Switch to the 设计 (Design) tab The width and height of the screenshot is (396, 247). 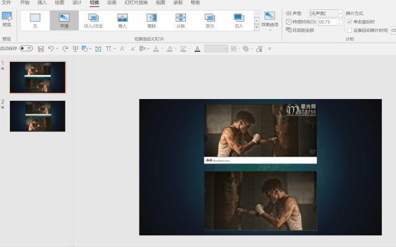[77, 2]
